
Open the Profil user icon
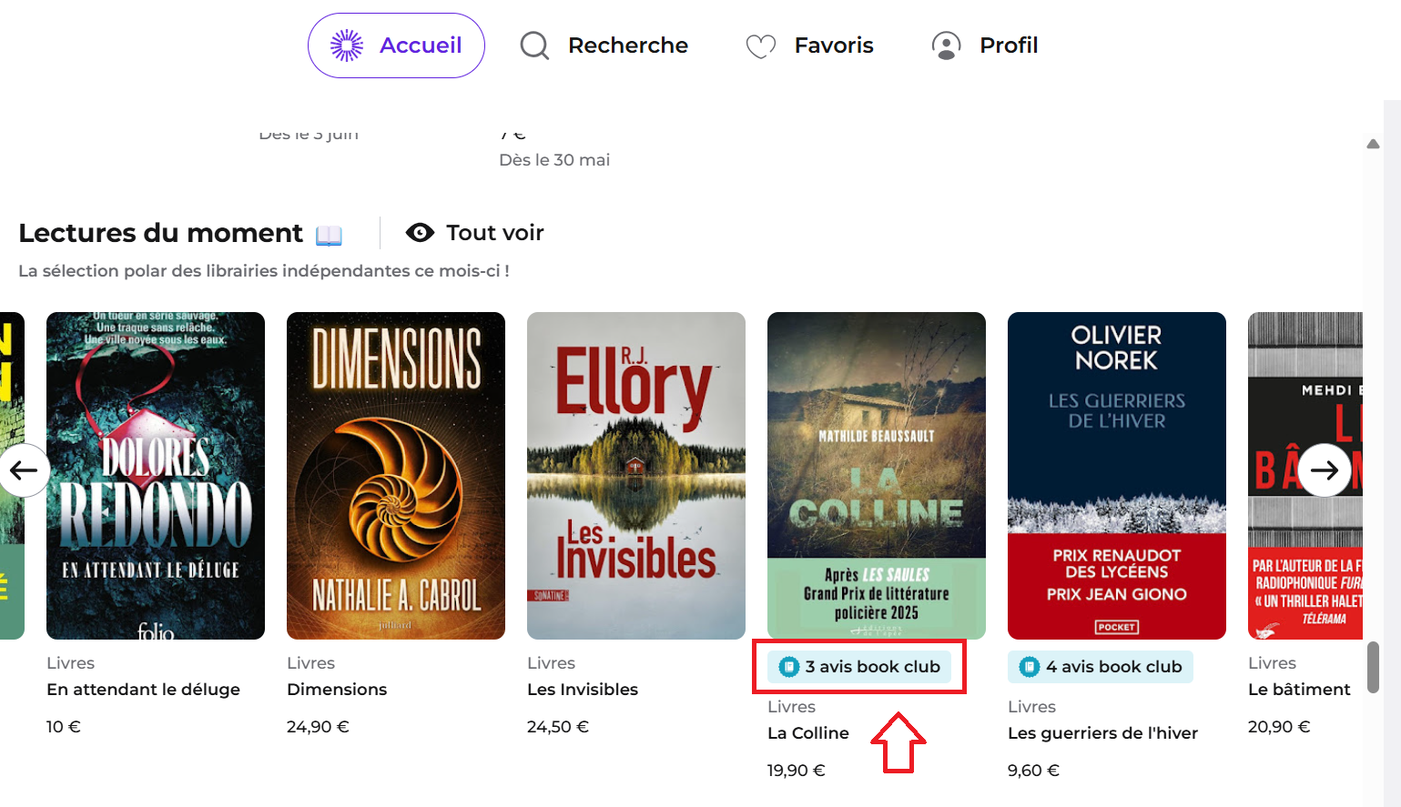(x=947, y=45)
